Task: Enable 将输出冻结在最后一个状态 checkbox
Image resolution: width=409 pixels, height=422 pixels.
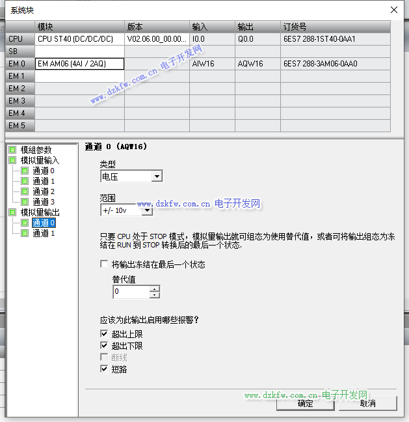Action: 104,264
